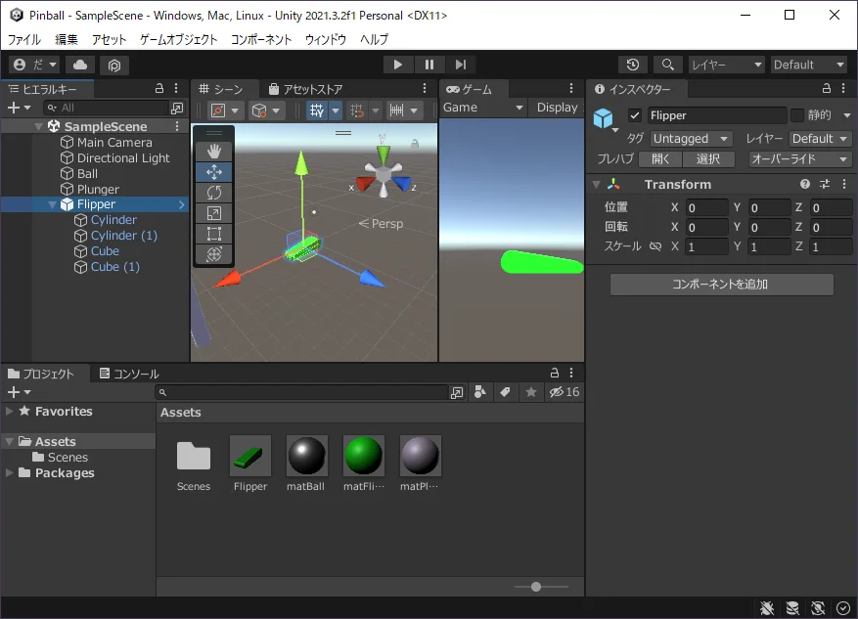858x619 pixels.
Task: Open undo history button
Action: click(x=633, y=66)
